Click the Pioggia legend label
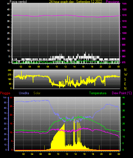 click(x=5, y=93)
